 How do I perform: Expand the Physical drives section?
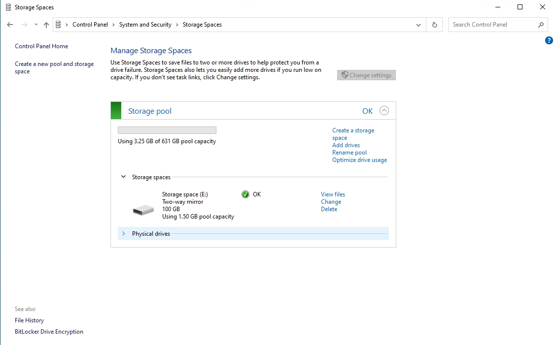(x=123, y=233)
